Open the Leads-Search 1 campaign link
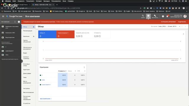The image size is (189, 106). coord(46,85)
